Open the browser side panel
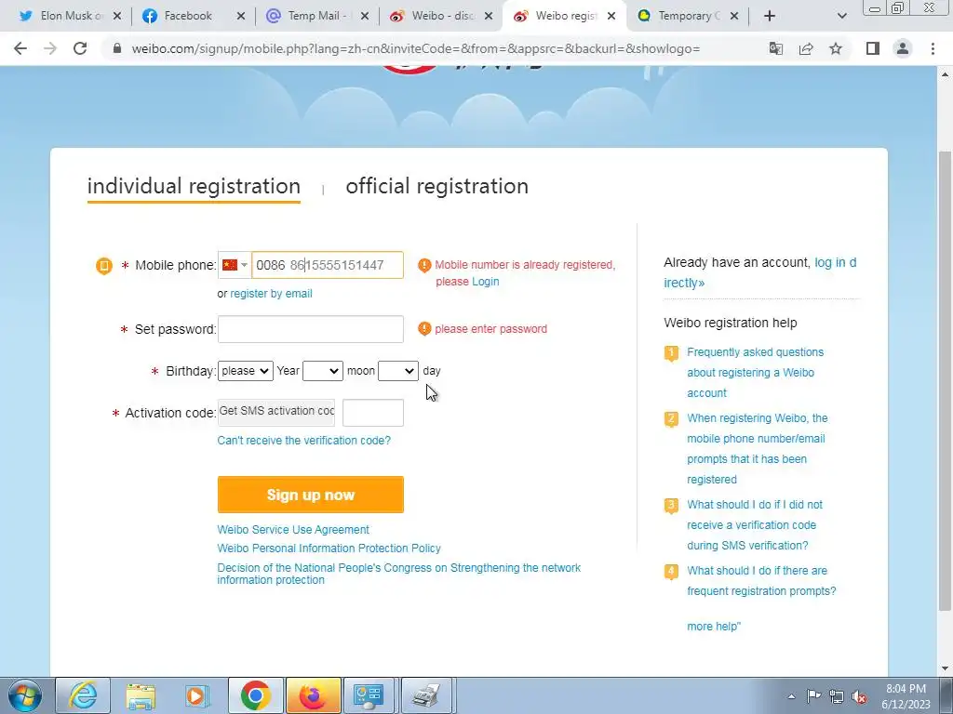The image size is (953, 714). pyautogui.click(x=873, y=48)
